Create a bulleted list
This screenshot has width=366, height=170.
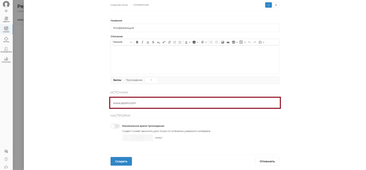click(x=174, y=42)
